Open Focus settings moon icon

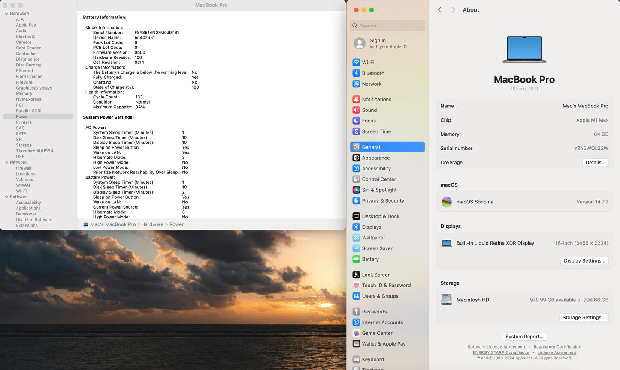[356, 121]
